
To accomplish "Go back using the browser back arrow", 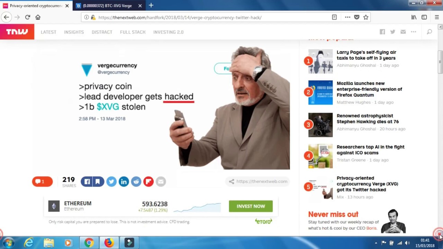I will tap(6, 17).
